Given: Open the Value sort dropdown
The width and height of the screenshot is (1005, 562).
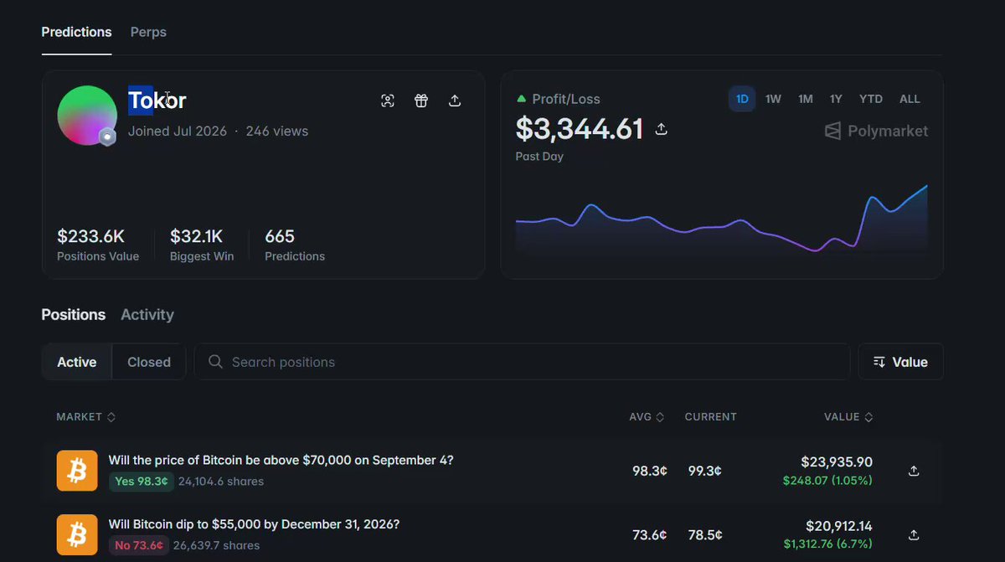Looking at the screenshot, I should pos(900,362).
